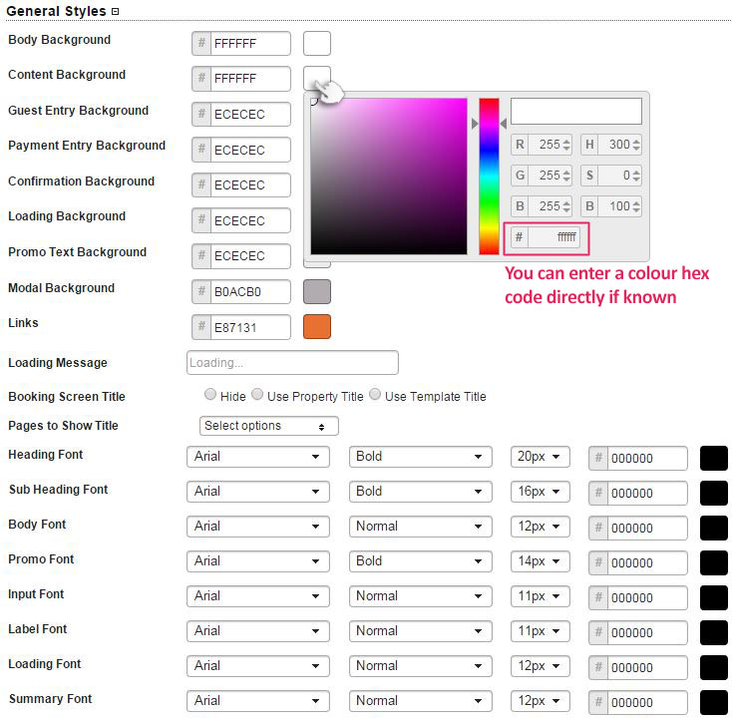
Task: Collapse the General Styles section
Action: click(116, 12)
